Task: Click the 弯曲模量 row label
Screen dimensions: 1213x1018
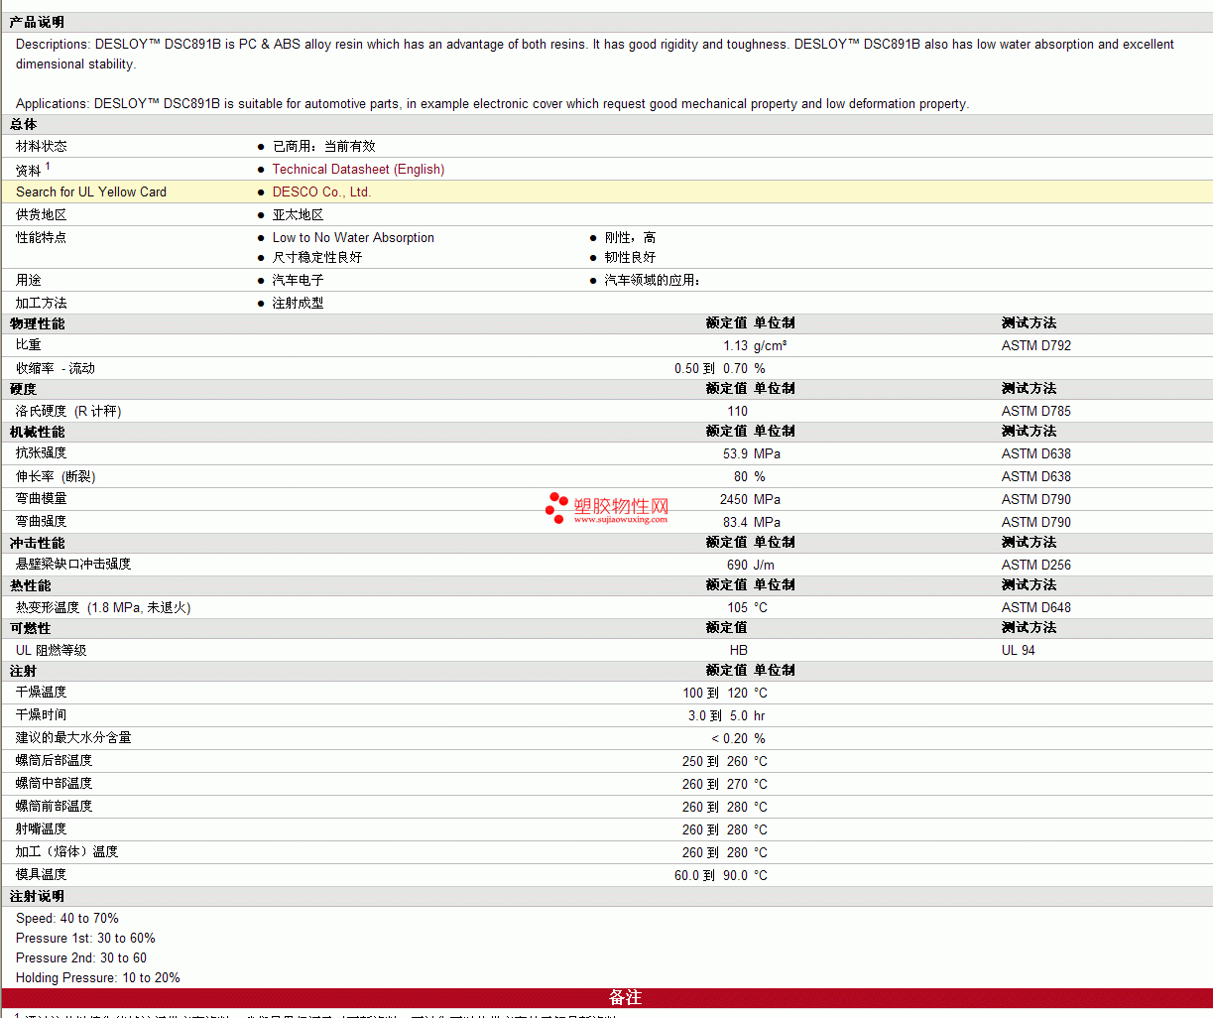Action: click(42, 499)
